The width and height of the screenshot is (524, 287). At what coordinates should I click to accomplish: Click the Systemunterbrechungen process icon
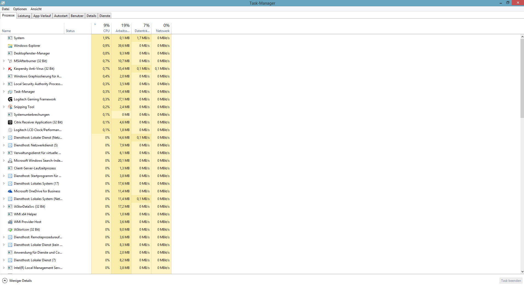click(10, 115)
